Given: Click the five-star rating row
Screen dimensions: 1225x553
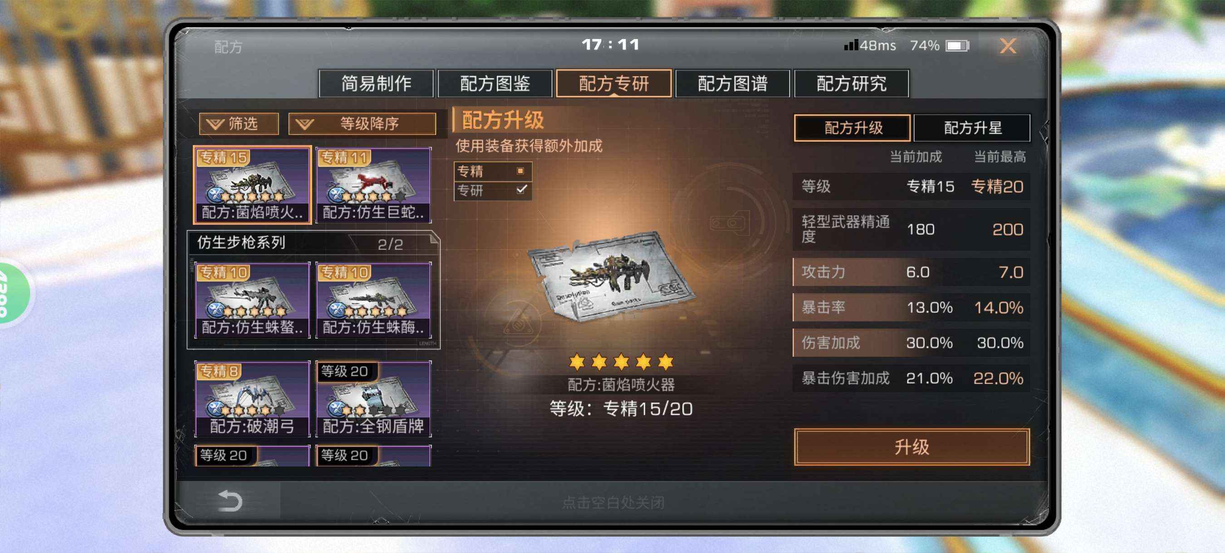Looking at the screenshot, I should pos(621,362).
